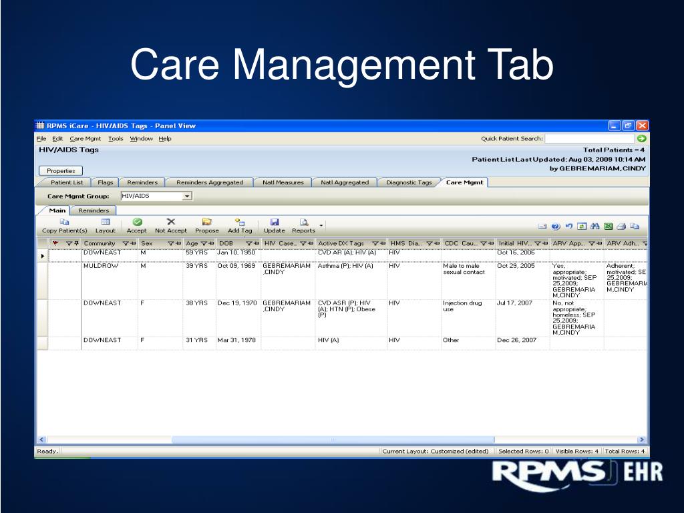Click the Copy Patient(s) toolbar icon
The height and width of the screenshot is (513, 684).
64,222
